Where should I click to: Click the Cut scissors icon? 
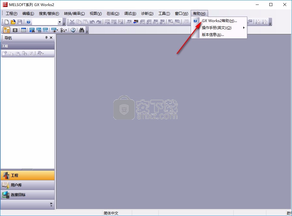click(x=72, y=22)
